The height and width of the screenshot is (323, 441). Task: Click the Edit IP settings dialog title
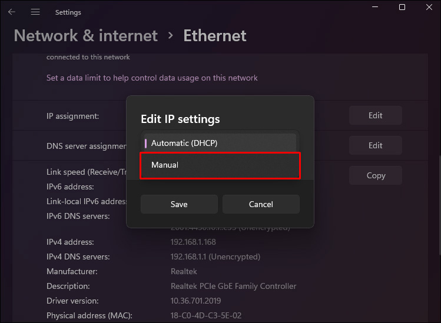[180, 119]
